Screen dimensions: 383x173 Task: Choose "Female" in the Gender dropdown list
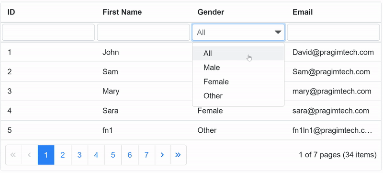[238, 81]
